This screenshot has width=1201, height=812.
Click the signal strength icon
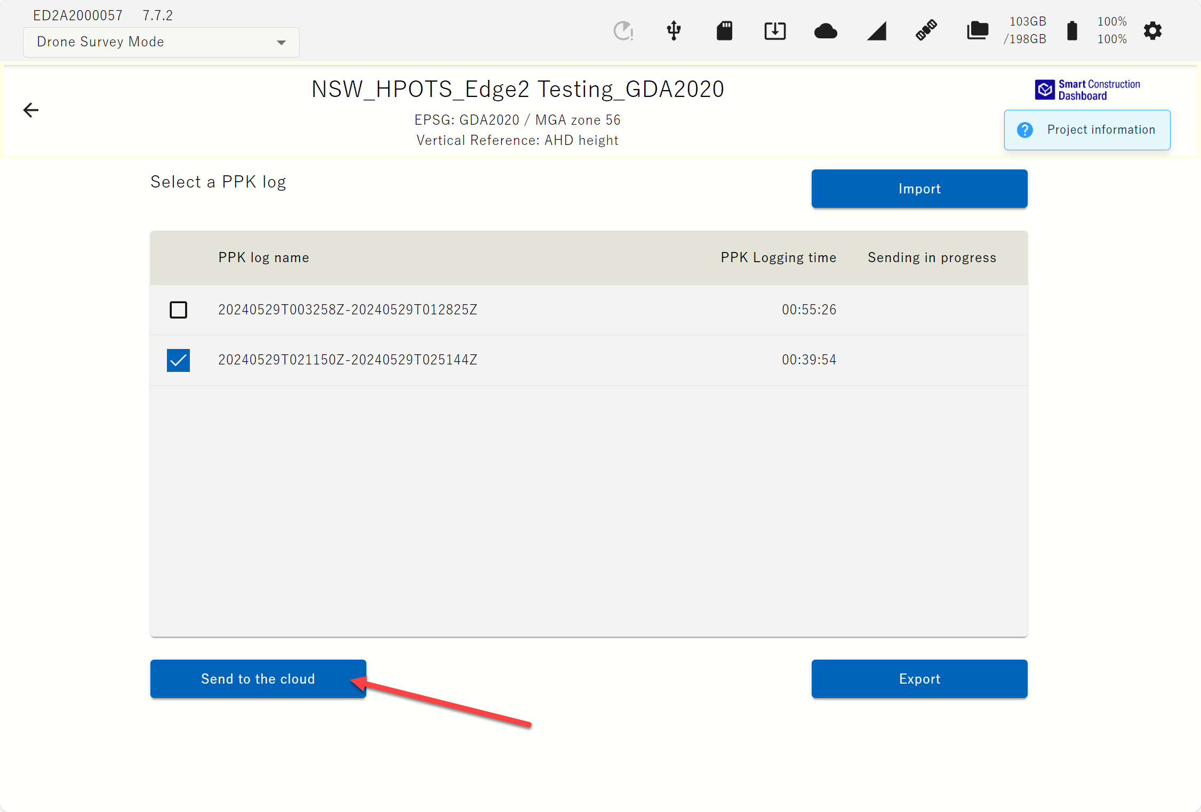(876, 31)
